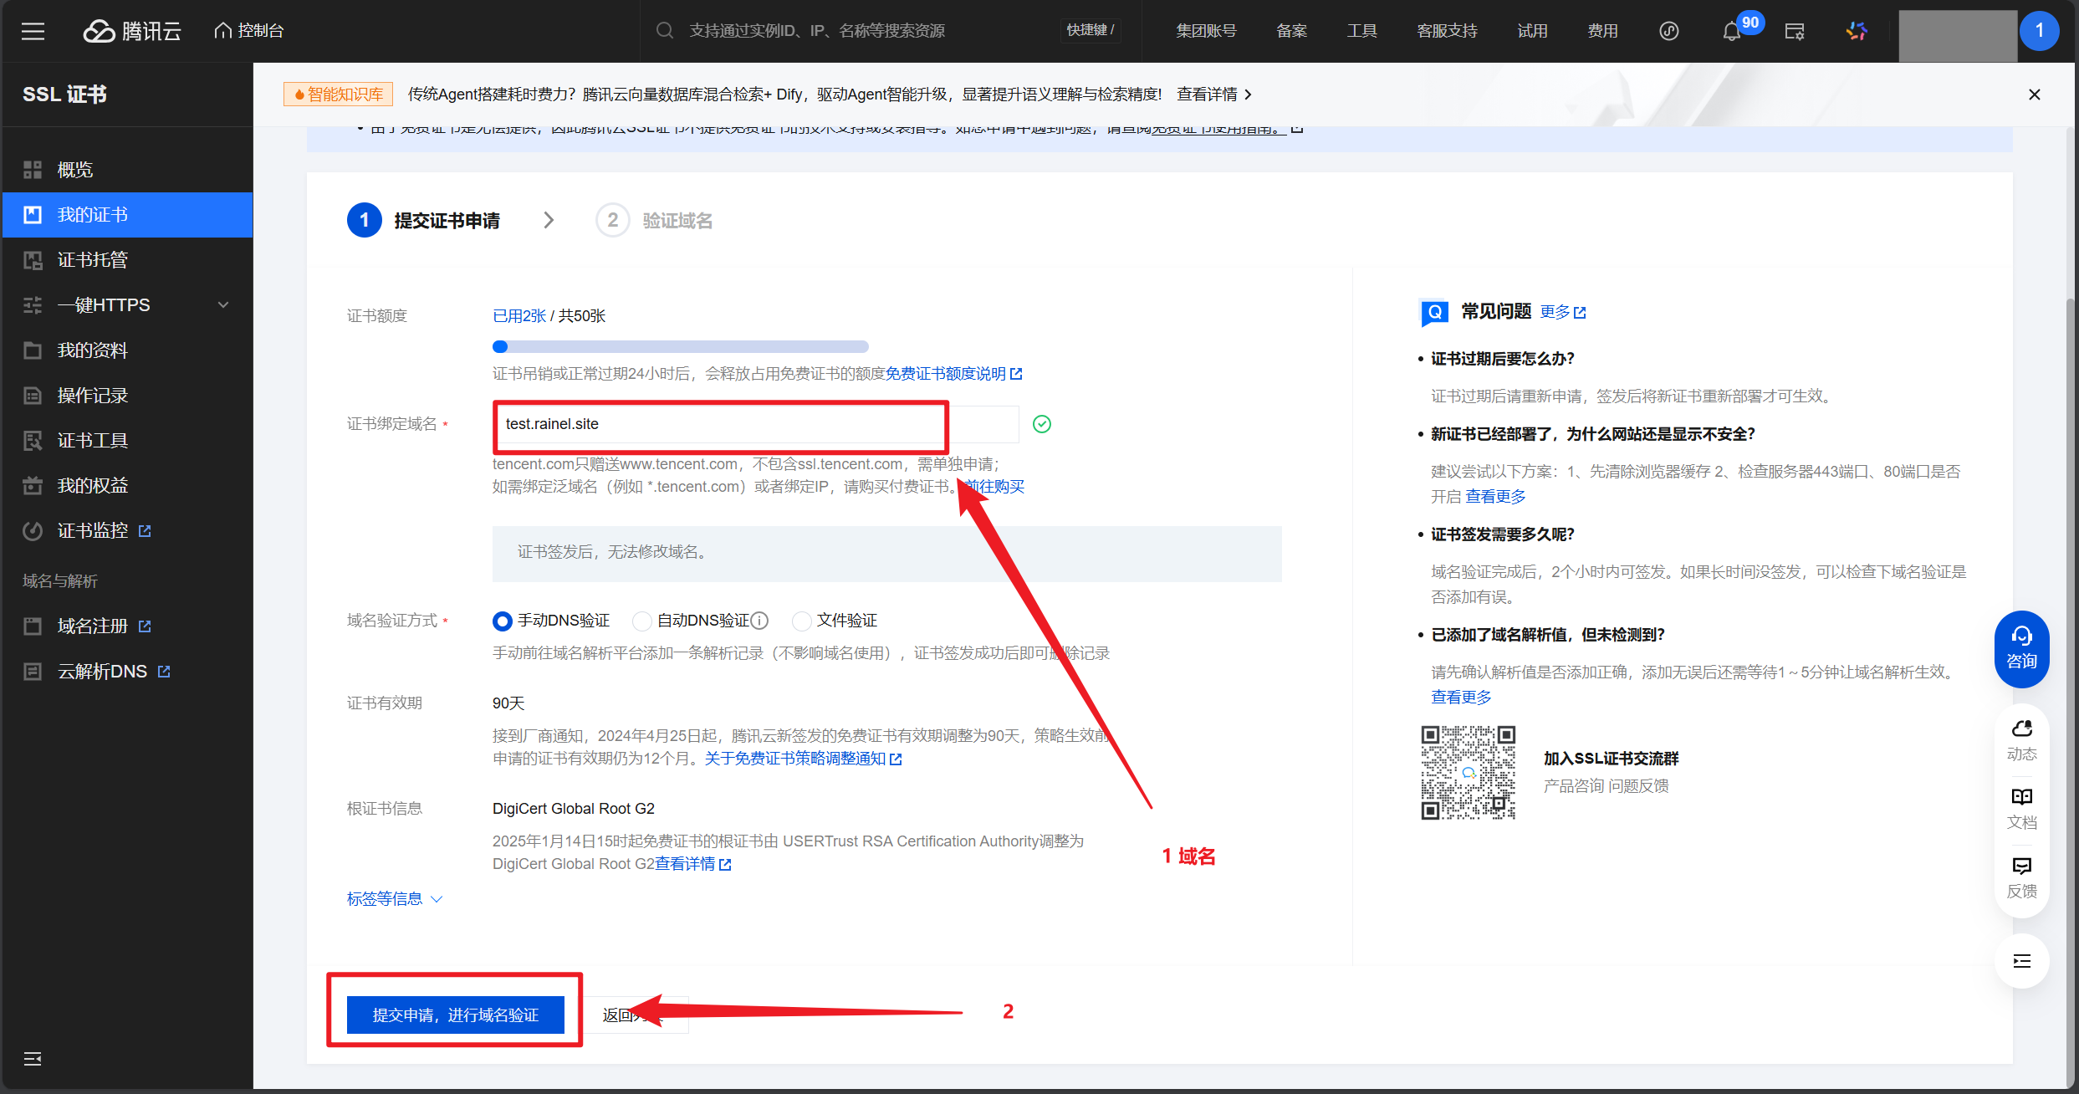Click 提交申请，进行域名验证 button
Screen dimensions: 2079x1094
point(456,1015)
